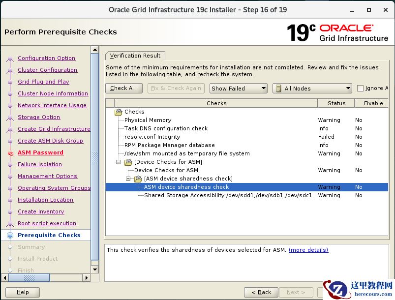The width and height of the screenshot is (395, 300).
Task: Click the Checks root folder icon
Action: 119,112
